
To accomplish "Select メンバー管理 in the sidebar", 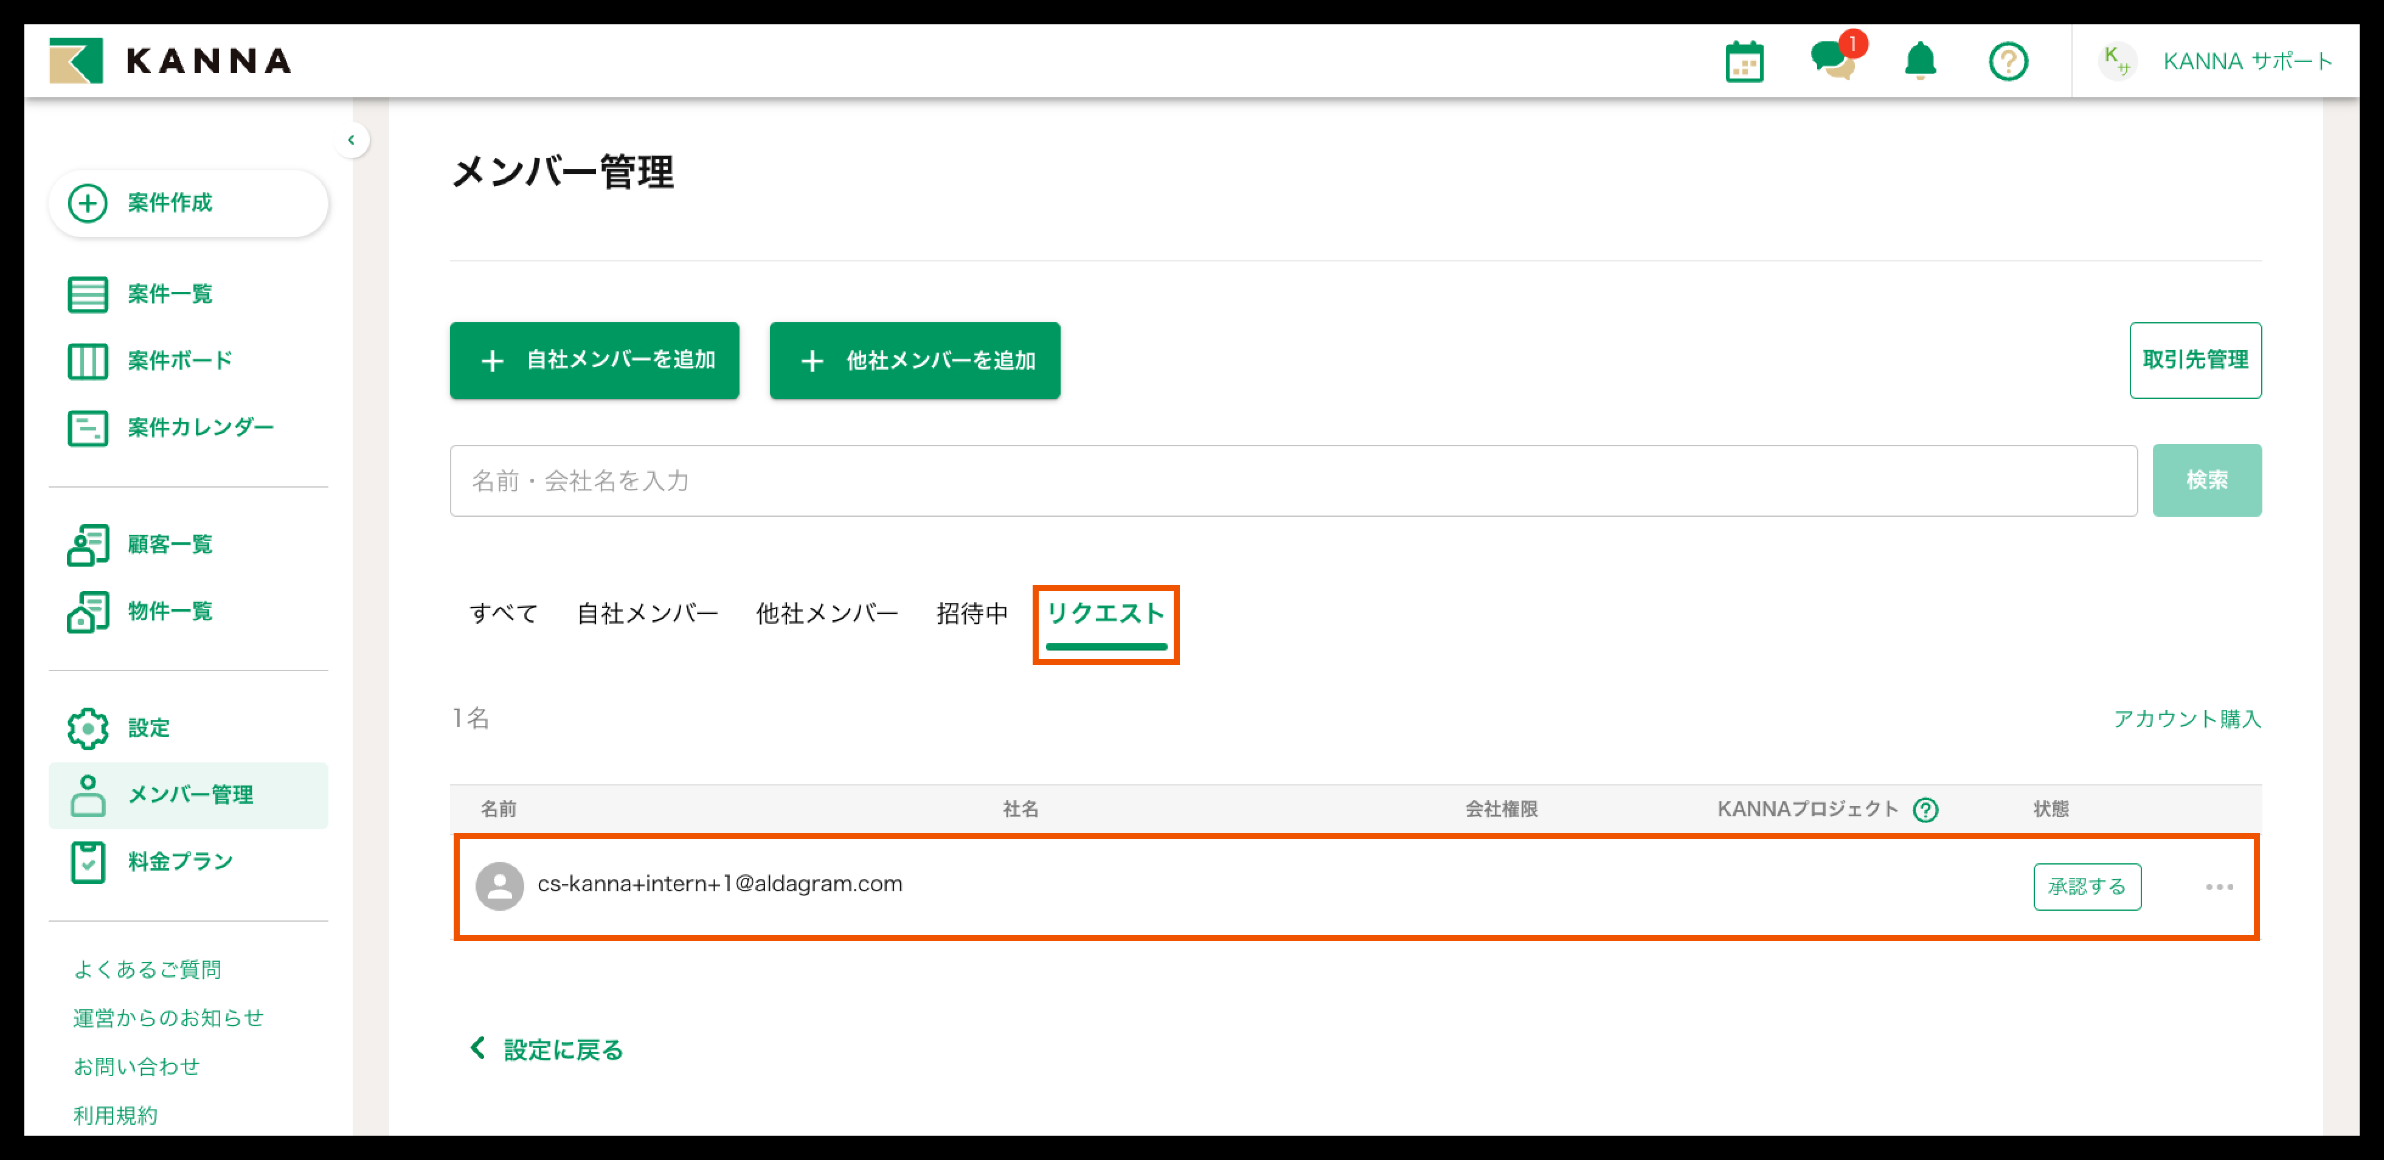I will pos(189,795).
